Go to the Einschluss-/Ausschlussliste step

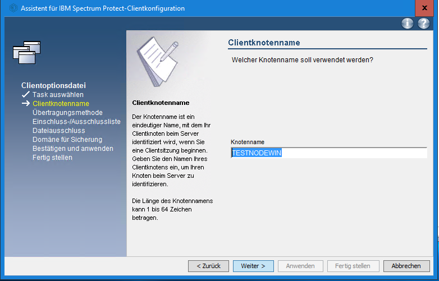[76, 122]
